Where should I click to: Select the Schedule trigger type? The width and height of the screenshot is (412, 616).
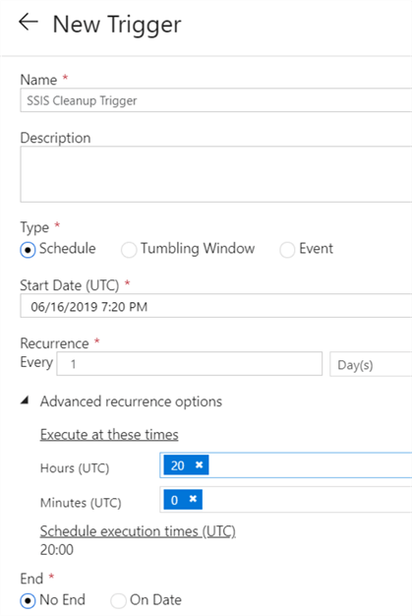tap(28, 250)
